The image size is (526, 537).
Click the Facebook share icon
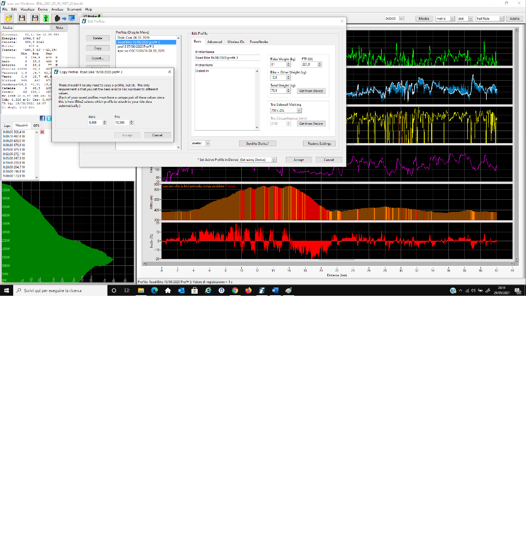pos(42,119)
